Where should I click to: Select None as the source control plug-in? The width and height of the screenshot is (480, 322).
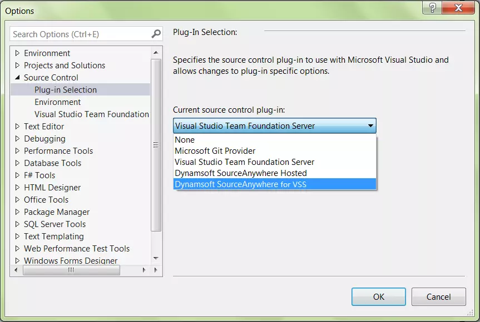185,140
